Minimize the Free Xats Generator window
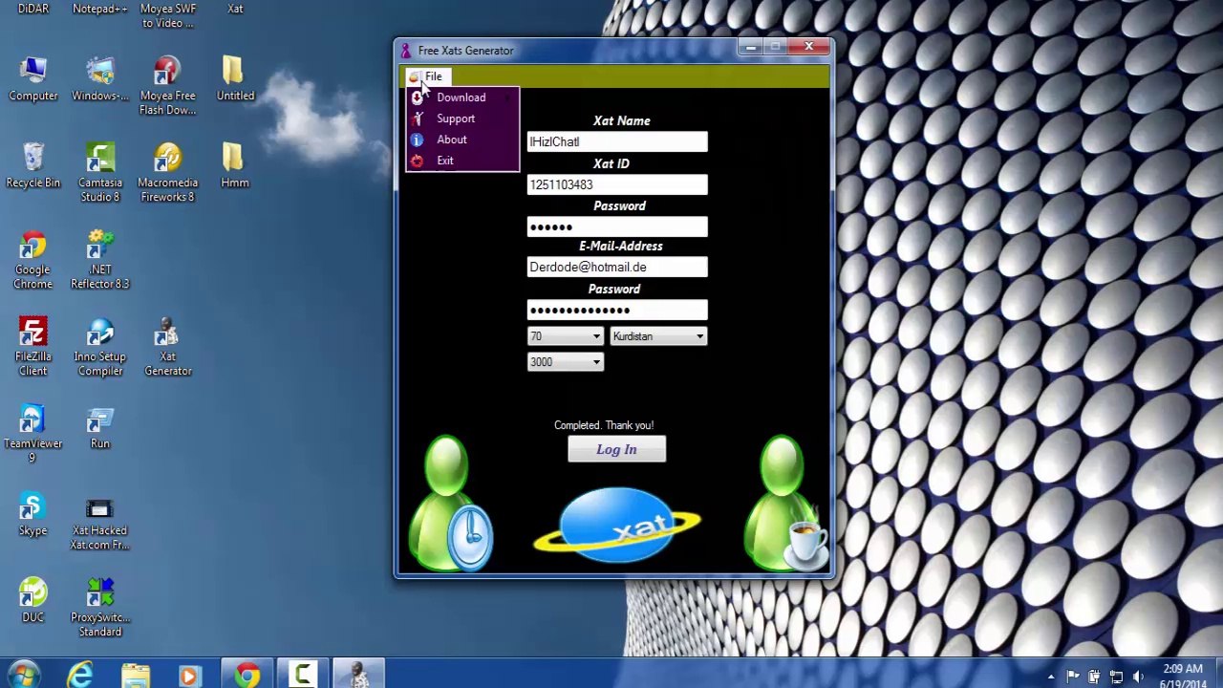The image size is (1223, 688). click(751, 47)
